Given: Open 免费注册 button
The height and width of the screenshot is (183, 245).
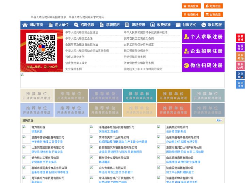Looking at the screenshot, I should pyautogui.click(x=213, y=6).
